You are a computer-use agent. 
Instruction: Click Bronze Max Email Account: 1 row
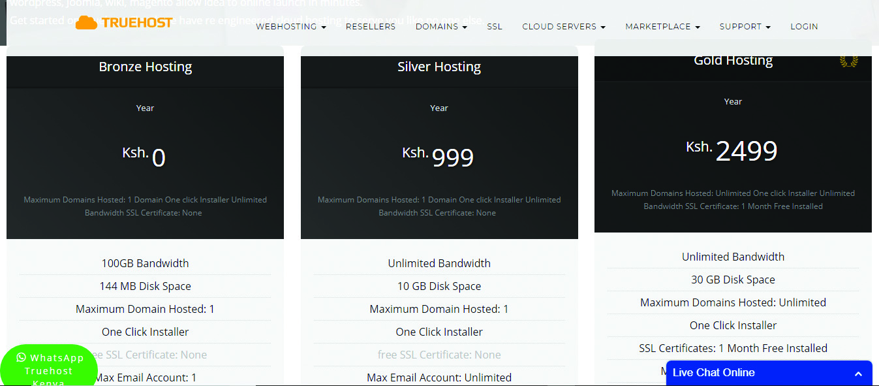click(146, 378)
